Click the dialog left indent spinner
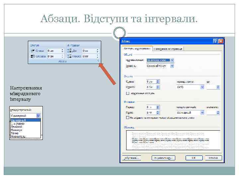Image resolution: width=239 pixels, height=179 pixels. click(x=158, y=82)
